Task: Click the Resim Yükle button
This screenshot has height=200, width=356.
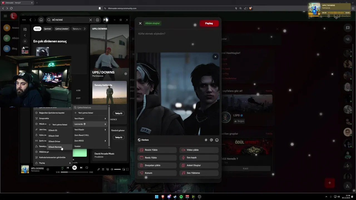Action: click(157, 150)
